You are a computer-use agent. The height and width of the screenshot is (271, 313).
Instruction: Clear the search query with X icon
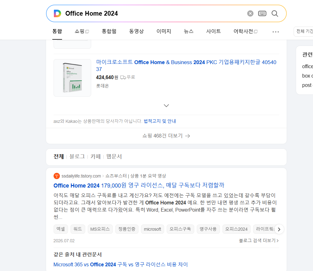(x=250, y=13)
